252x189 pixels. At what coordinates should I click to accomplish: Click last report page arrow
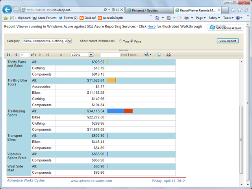coord(47,55)
